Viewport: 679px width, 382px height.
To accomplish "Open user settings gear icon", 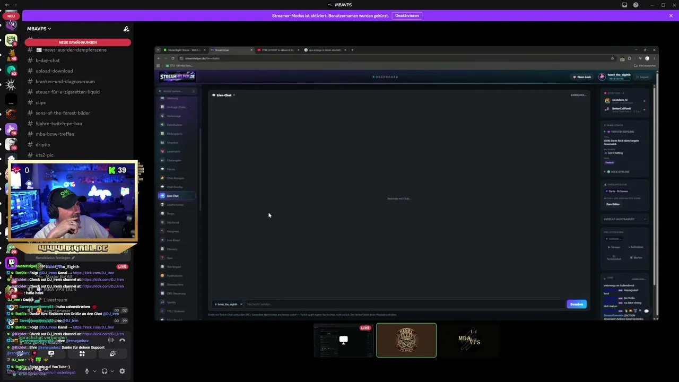I will [122, 371].
